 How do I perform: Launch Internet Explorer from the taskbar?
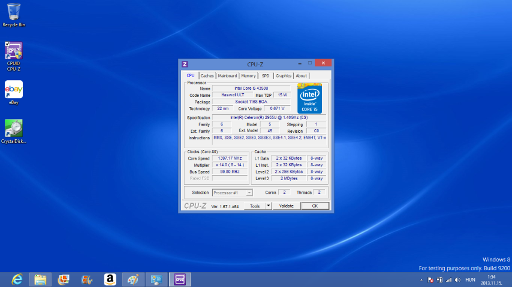pos(17,279)
